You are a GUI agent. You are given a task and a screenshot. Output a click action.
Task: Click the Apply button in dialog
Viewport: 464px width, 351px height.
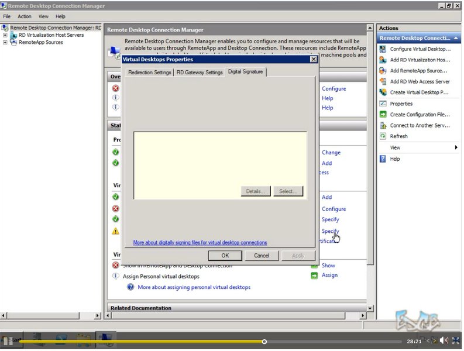[x=298, y=256]
